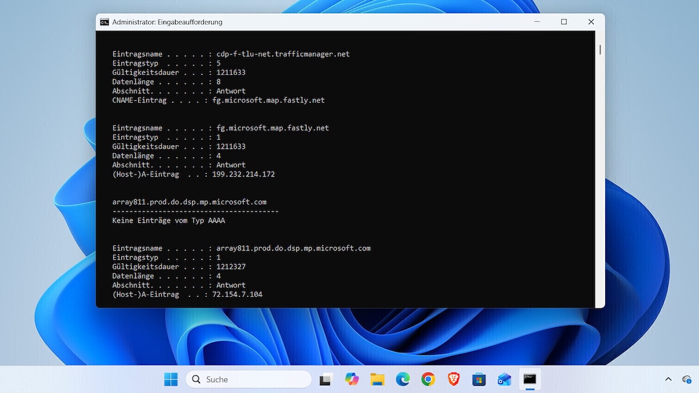The image size is (699, 393).
Task: Launch Copilot from the taskbar
Action: pyautogui.click(x=352, y=379)
